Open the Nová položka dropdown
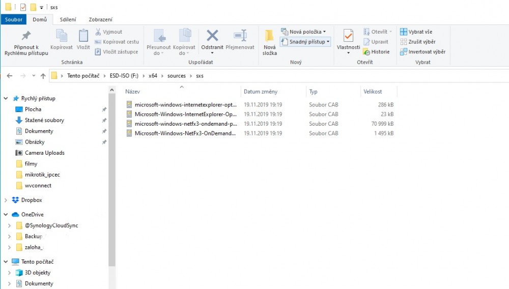 pyautogui.click(x=304, y=32)
